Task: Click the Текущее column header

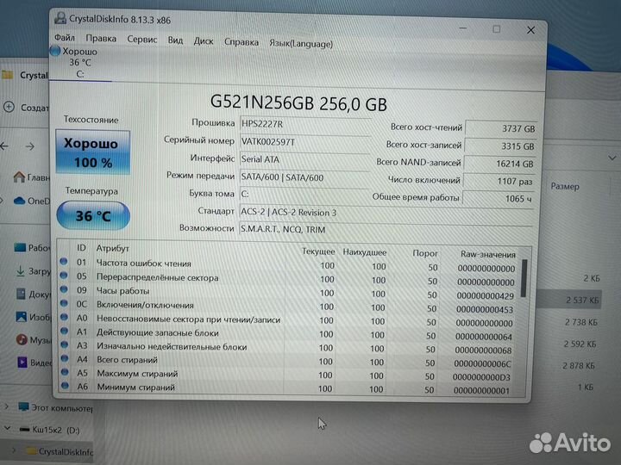Action: pos(318,251)
